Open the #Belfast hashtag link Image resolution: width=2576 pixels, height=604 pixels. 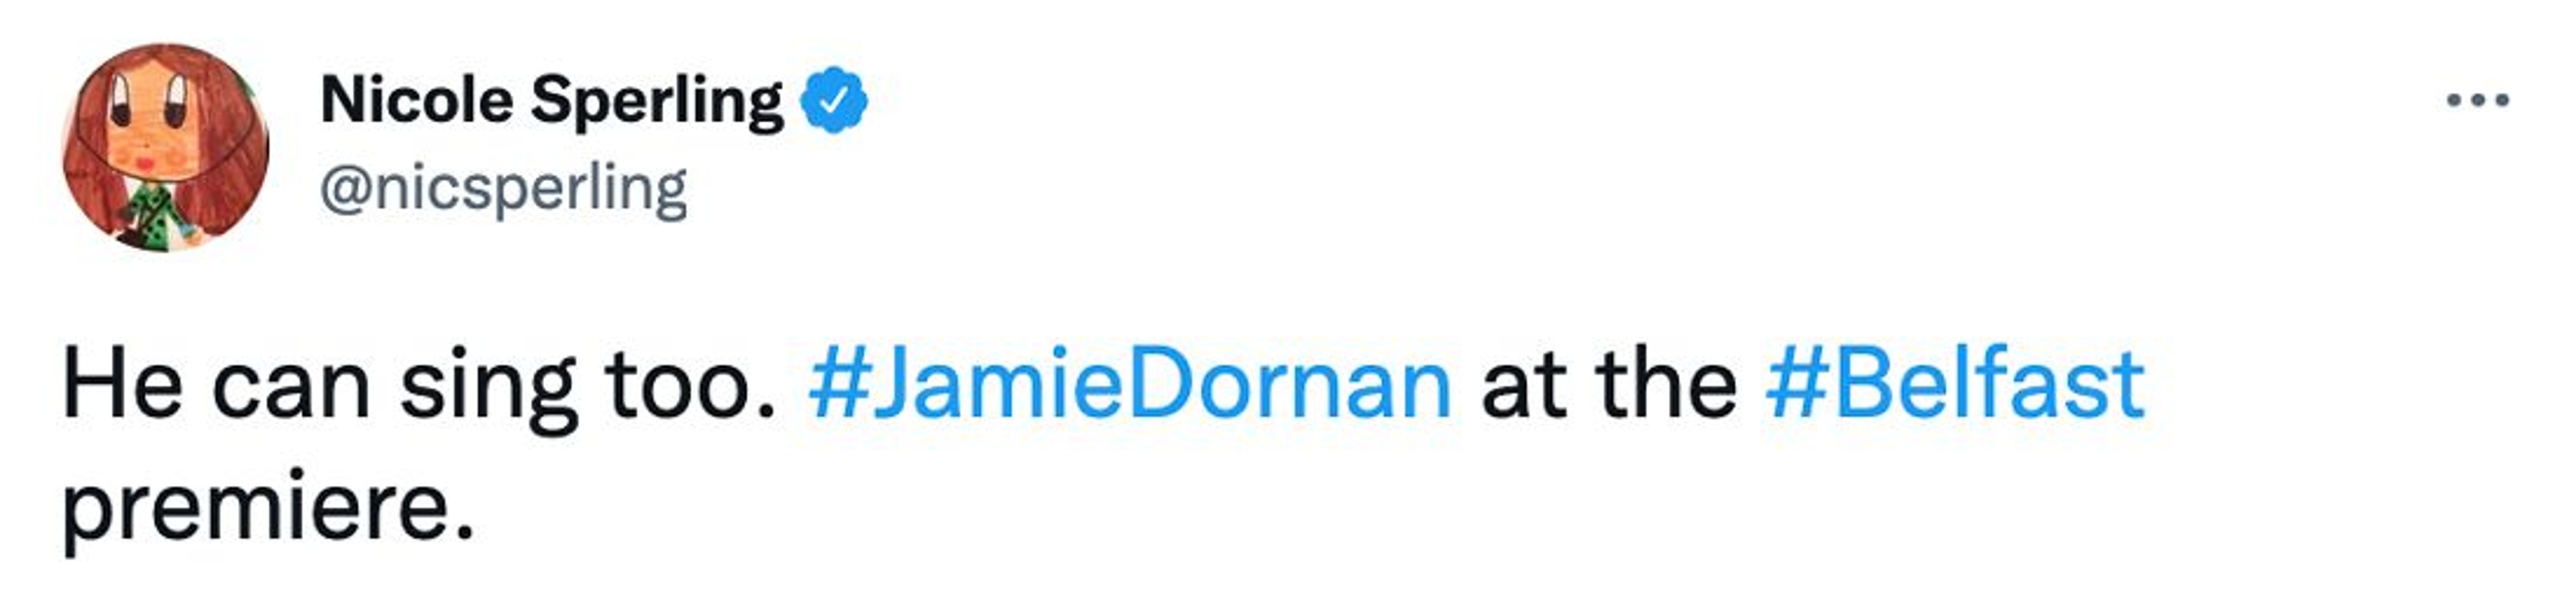[x=1955, y=385]
